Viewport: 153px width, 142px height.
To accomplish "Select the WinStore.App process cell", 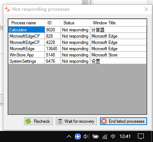I will tap(27, 55).
